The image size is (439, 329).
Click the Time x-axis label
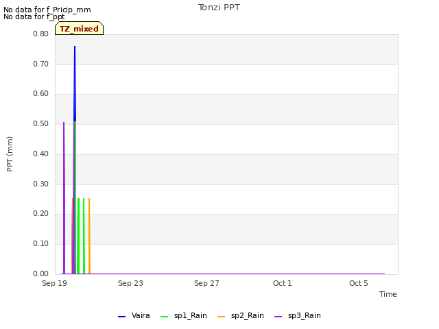[x=388, y=294]
